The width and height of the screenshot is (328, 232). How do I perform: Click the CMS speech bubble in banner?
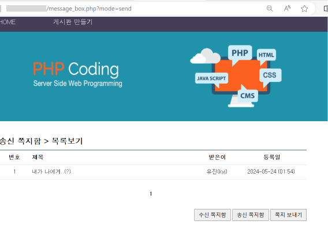[x=248, y=96]
